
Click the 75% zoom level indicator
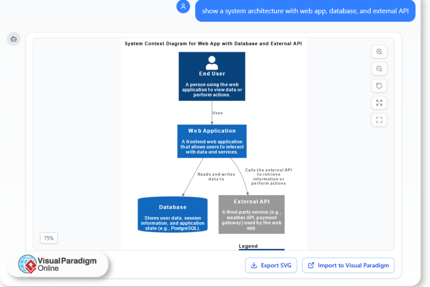point(49,238)
